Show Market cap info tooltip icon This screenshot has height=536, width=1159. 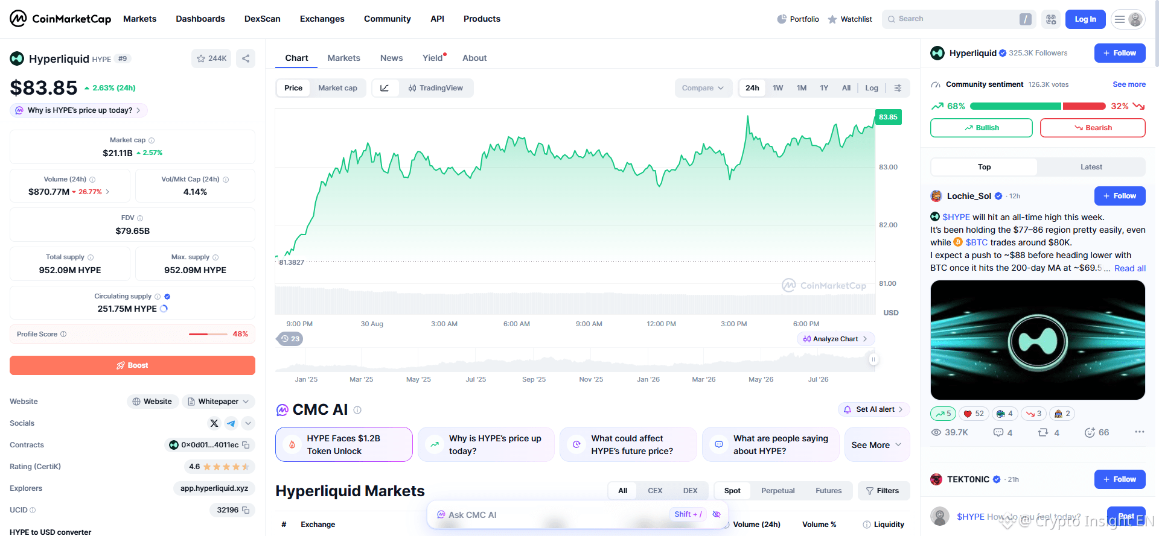point(152,140)
